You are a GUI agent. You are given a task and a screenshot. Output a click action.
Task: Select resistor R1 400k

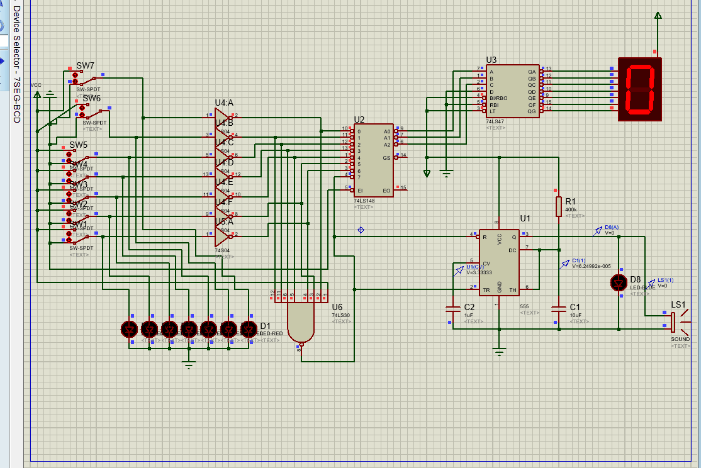tap(558, 206)
